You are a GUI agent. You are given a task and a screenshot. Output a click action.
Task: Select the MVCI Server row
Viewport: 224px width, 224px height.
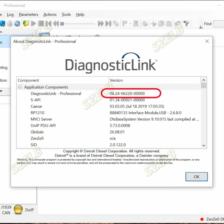(x=109, y=119)
